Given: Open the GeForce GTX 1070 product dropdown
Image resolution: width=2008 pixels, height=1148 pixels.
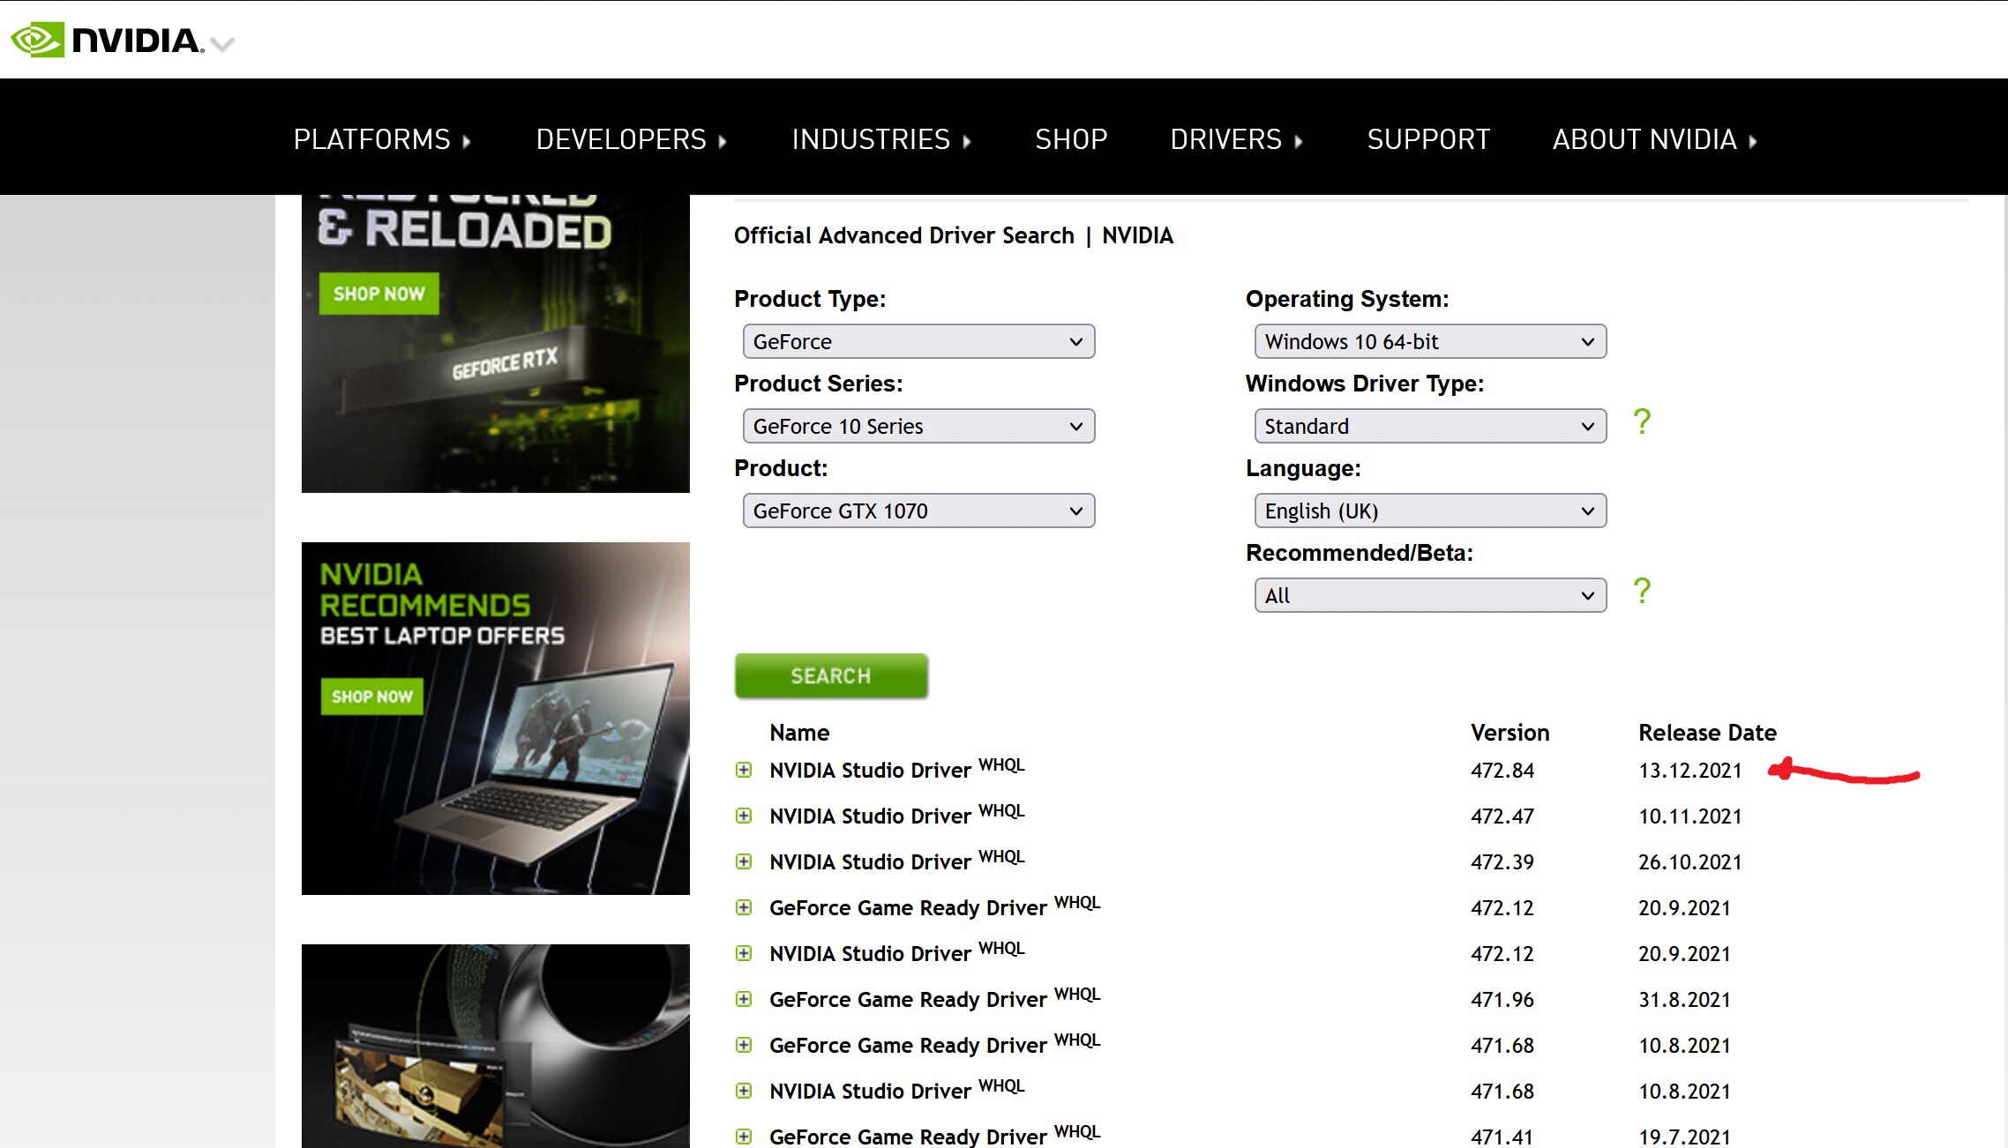Looking at the screenshot, I should pyautogui.click(x=918, y=511).
